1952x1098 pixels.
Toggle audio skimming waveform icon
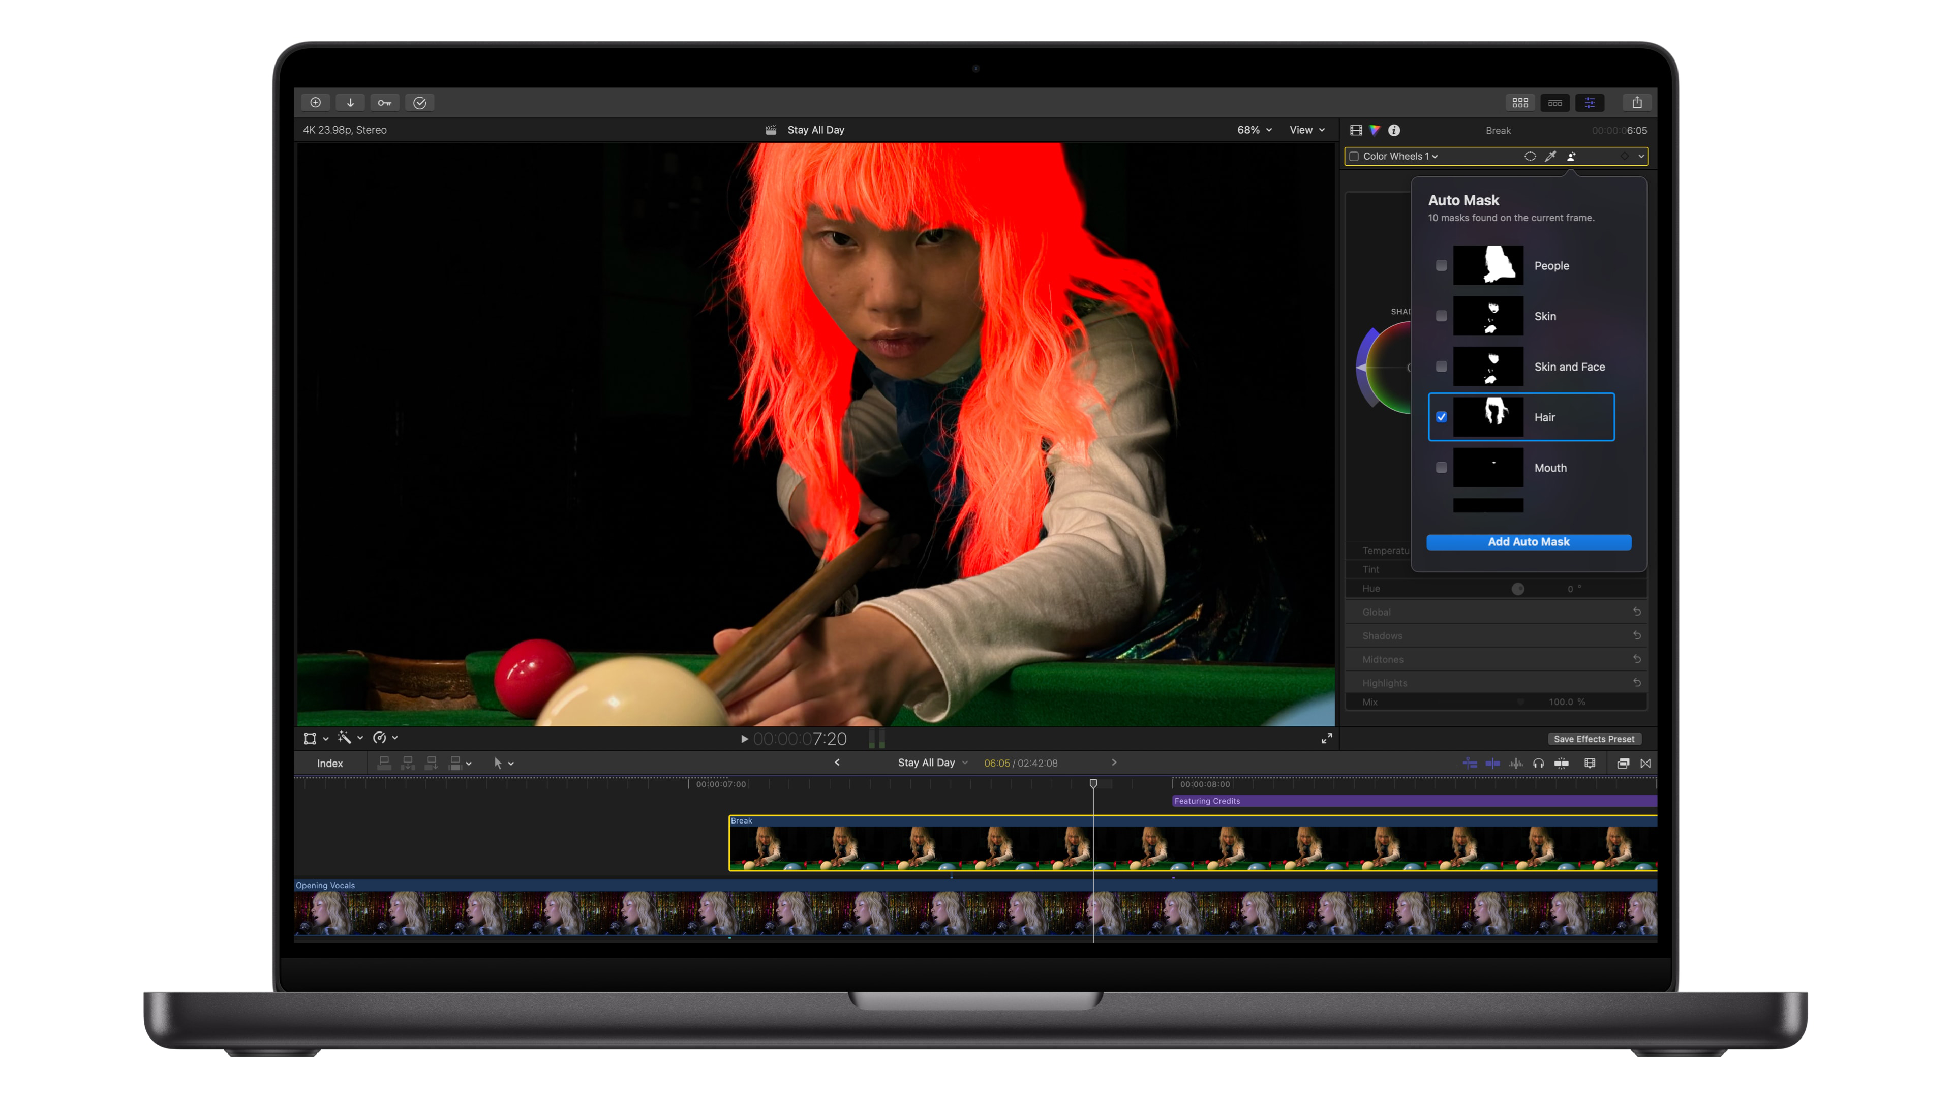click(x=1515, y=763)
